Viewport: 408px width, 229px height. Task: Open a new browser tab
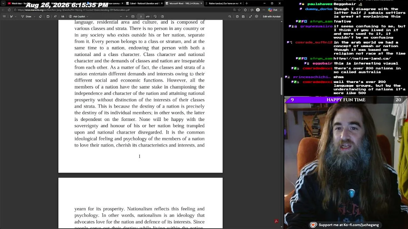click(246, 3)
